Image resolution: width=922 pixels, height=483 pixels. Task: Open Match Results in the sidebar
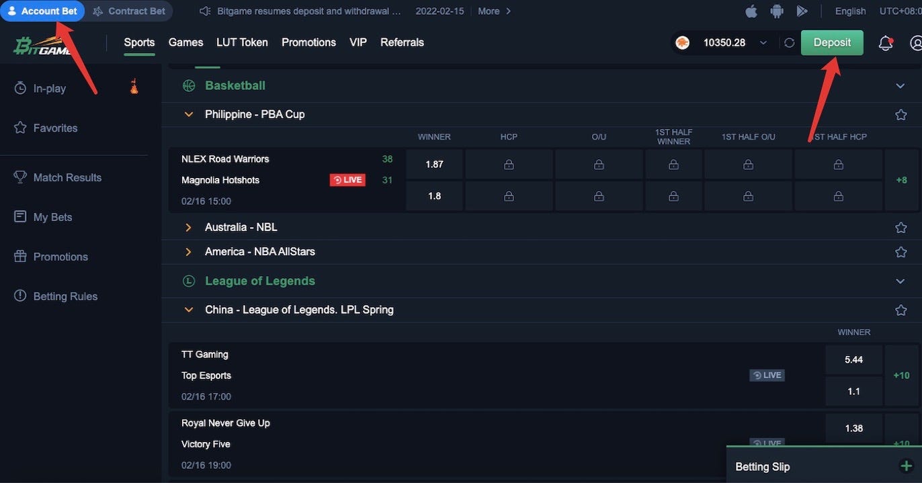coord(67,177)
